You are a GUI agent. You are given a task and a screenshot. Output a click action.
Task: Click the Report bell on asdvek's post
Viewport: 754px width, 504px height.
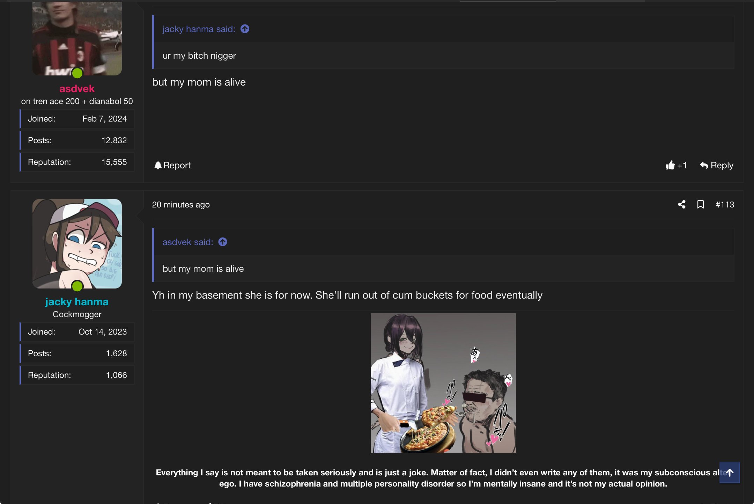coord(172,165)
